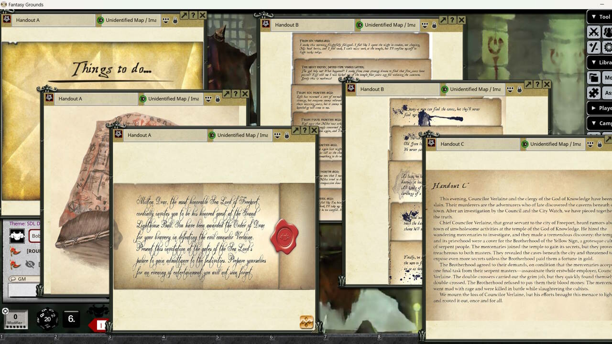612x344 pixels.
Task: Click the "Bob" name box in chat
Action: tap(35, 236)
